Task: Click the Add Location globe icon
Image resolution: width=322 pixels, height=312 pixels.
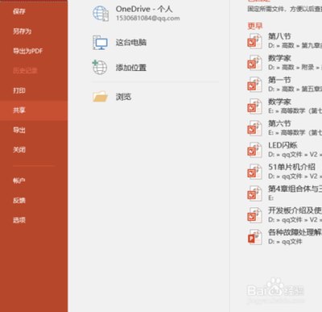Action: pos(100,67)
